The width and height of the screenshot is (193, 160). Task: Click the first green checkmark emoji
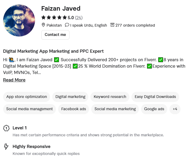[56, 60]
